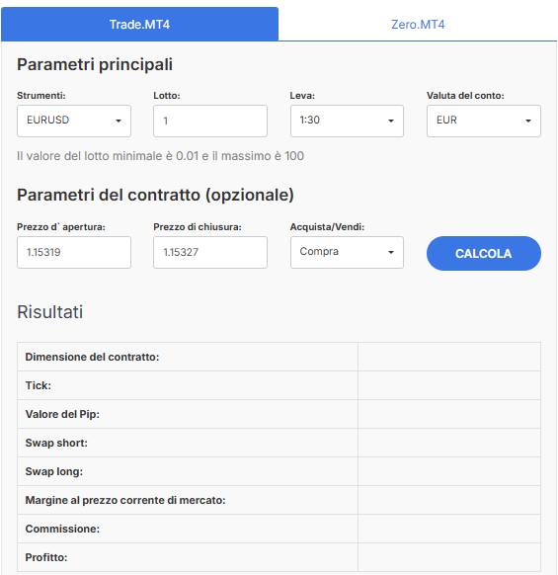
Task: Click "Margine al prezzo corrente di mercato:" label
Action: click(125, 500)
